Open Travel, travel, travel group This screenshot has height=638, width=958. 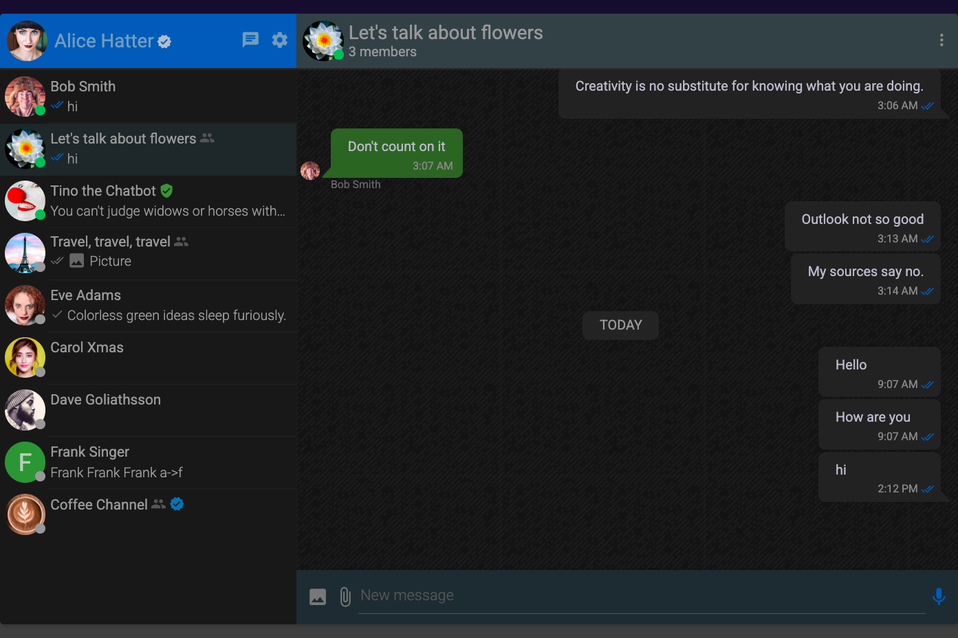(149, 253)
